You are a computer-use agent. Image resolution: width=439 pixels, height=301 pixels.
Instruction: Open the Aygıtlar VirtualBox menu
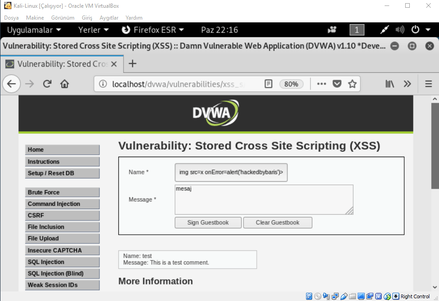pyautogui.click(x=109, y=18)
